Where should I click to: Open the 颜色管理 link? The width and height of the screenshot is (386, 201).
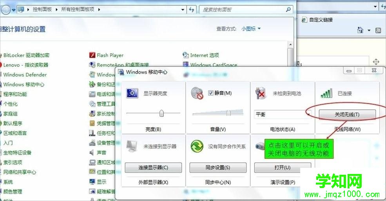pos(13,192)
